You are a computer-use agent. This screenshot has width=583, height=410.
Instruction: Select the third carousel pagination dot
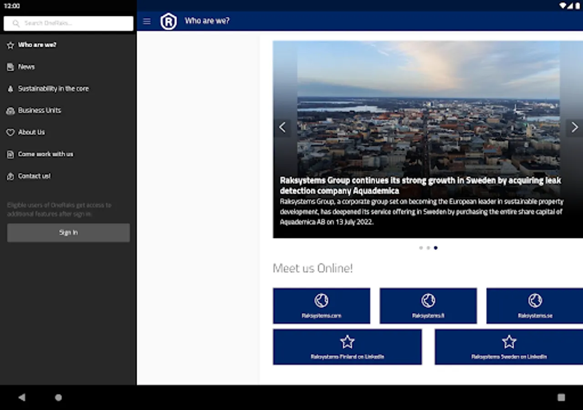point(435,248)
